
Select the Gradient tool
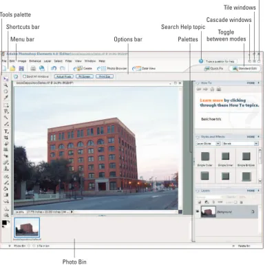pos(6,195)
